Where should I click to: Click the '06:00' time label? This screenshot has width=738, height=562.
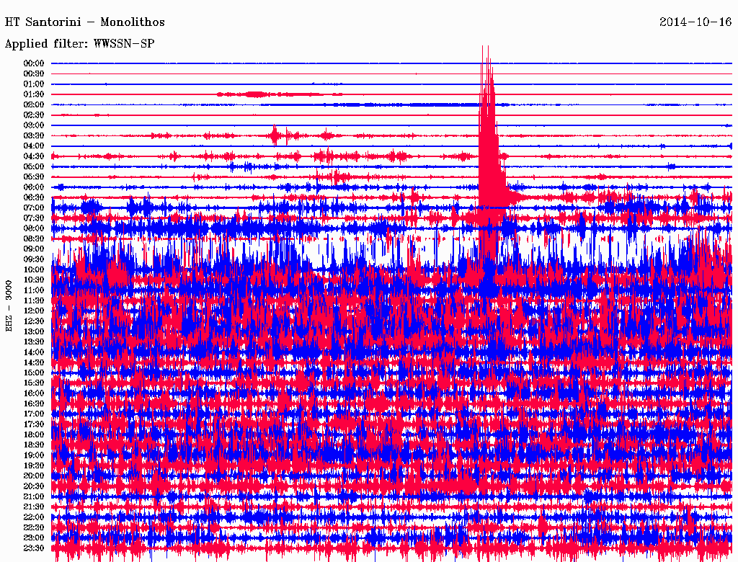[34, 187]
